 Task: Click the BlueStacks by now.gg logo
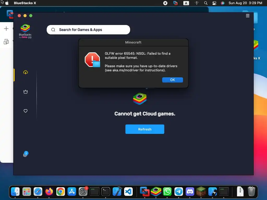[x=25, y=31]
